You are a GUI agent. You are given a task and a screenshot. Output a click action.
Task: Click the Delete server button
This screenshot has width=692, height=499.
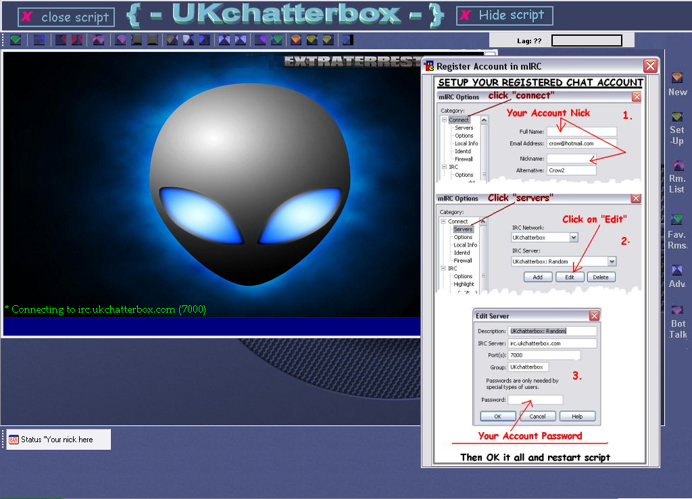[x=601, y=278]
